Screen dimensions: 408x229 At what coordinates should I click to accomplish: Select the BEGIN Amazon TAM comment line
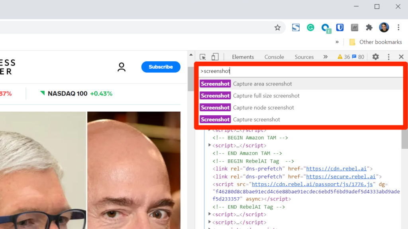250,138
